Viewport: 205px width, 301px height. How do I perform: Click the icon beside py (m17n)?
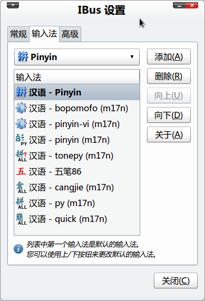[21, 203]
